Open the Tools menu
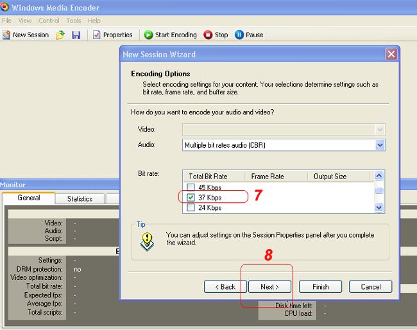Screen dimensions: 417x330 point(74,21)
